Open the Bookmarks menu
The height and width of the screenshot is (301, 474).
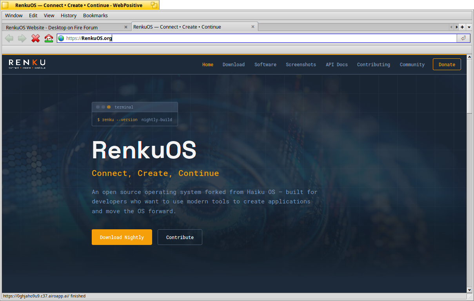pos(95,16)
